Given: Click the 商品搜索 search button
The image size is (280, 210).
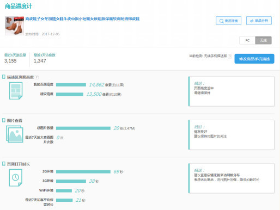Looking at the screenshot, I should click(x=228, y=21).
